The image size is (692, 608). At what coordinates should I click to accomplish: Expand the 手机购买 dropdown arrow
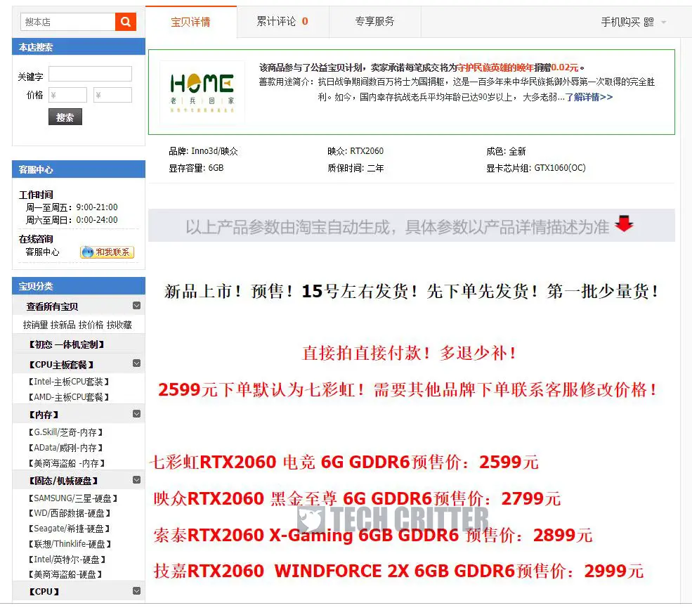pos(663,22)
